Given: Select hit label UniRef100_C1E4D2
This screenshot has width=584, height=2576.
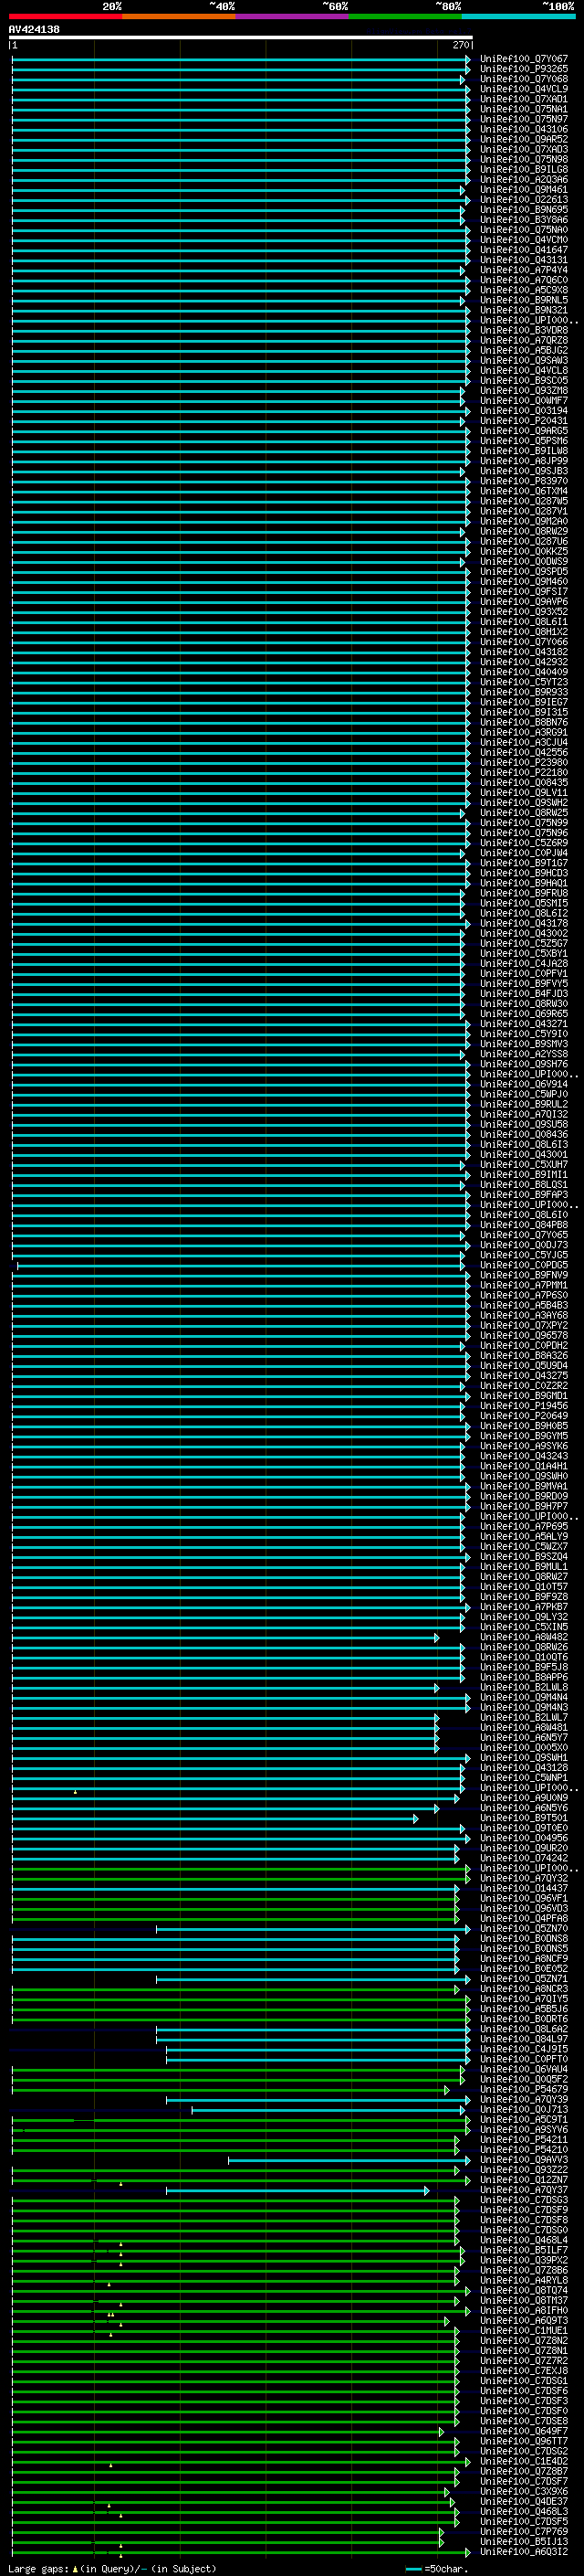Looking at the screenshot, I should pos(523,2463).
